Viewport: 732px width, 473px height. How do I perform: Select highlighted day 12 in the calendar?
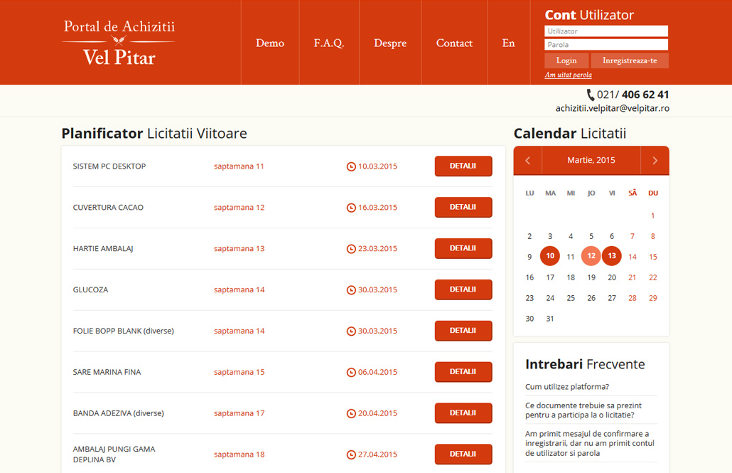[591, 255]
